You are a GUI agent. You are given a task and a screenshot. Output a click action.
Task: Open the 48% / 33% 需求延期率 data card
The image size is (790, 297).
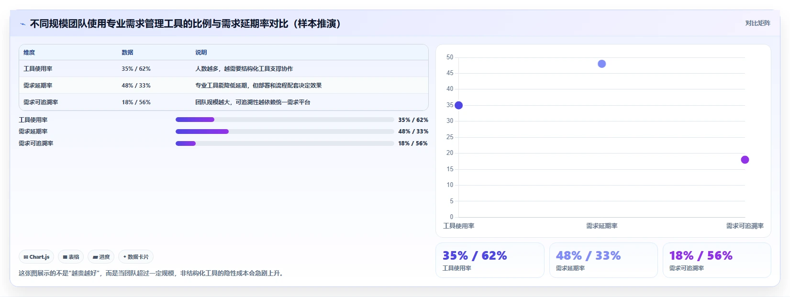[x=603, y=260]
